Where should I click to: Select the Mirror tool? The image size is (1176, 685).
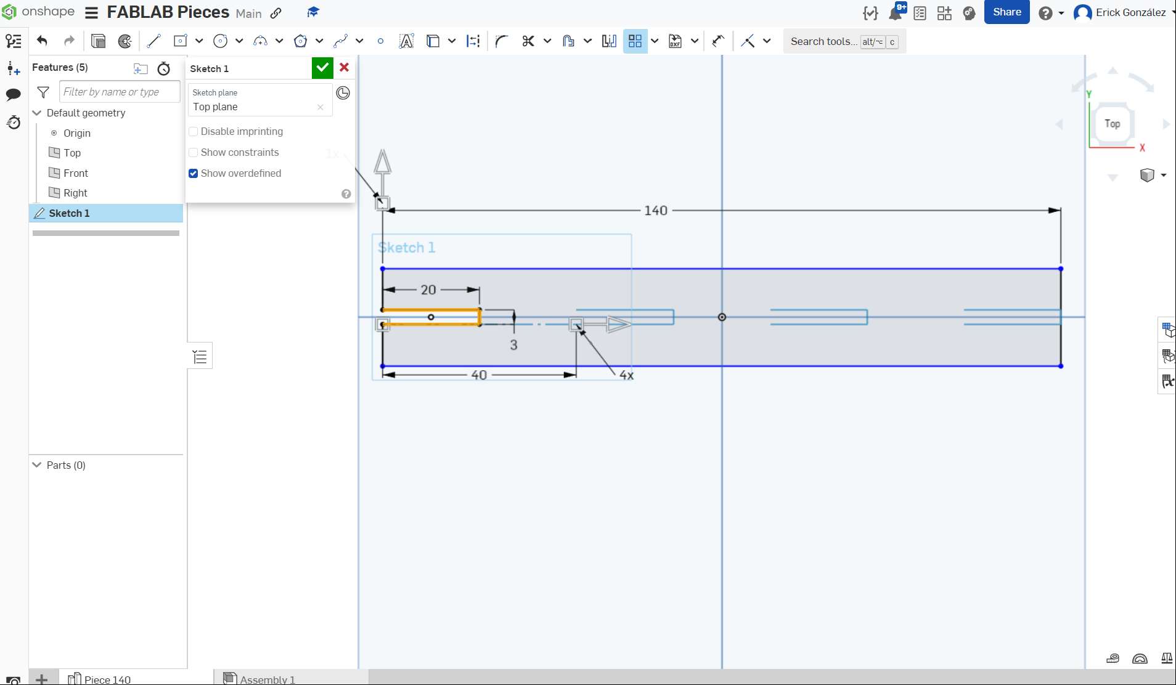(x=609, y=41)
